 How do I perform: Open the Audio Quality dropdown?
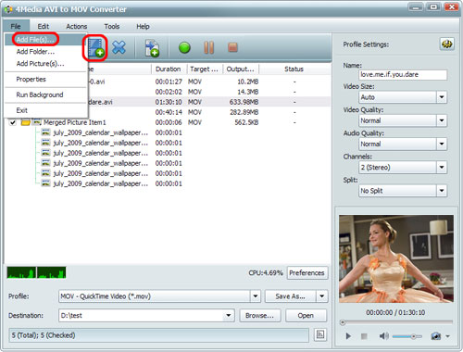[x=442, y=144]
